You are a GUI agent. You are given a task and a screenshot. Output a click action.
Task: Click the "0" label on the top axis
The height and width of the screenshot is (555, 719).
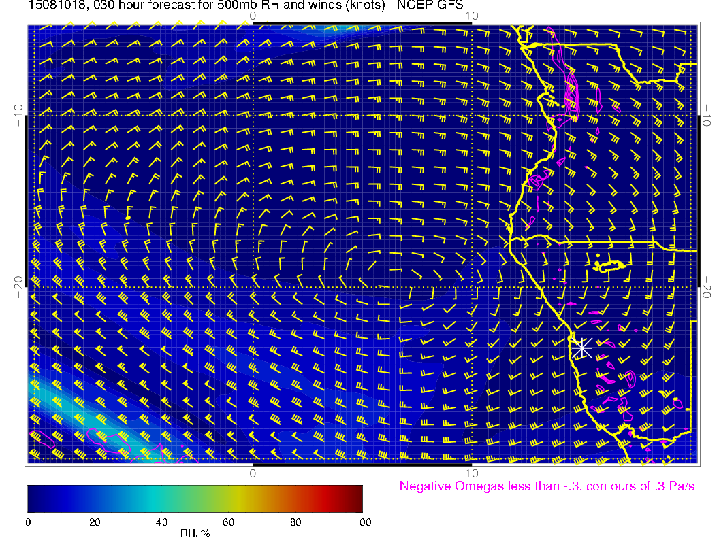[253, 16]
